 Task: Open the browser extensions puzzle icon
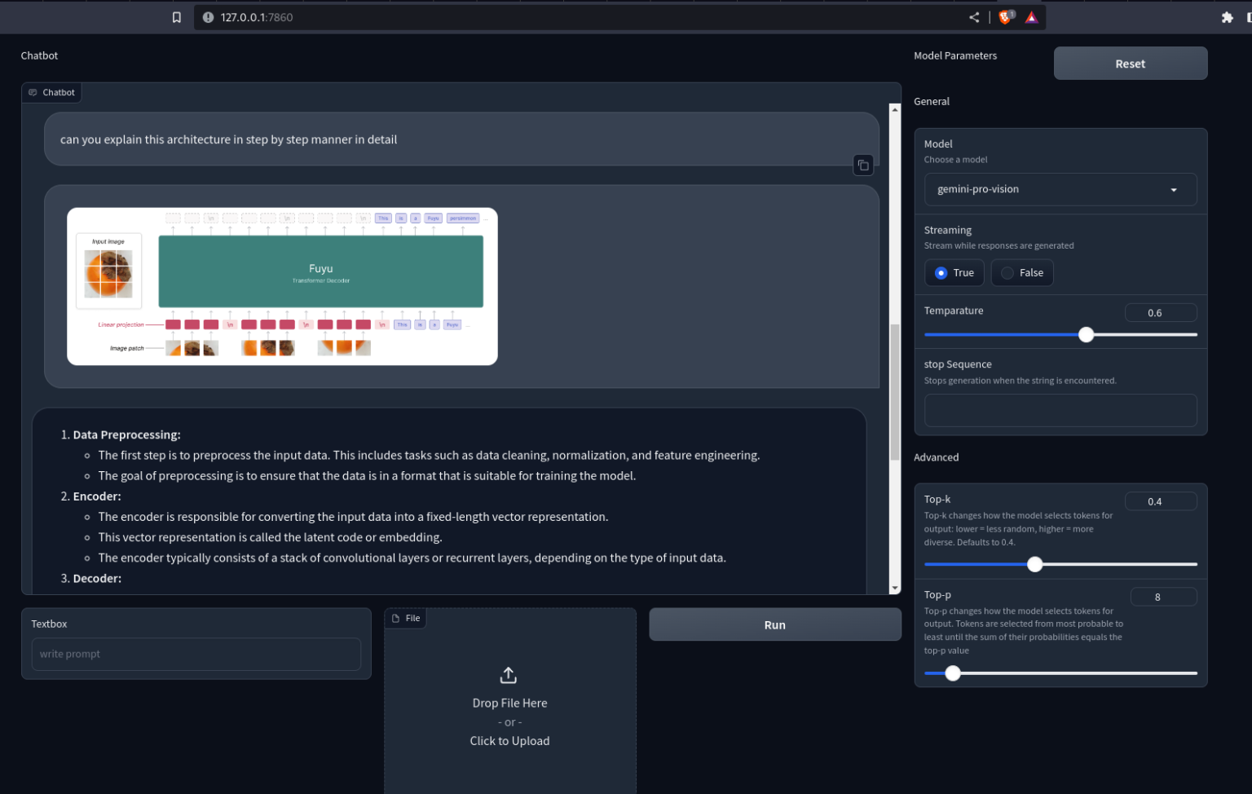coord(1228,16)
